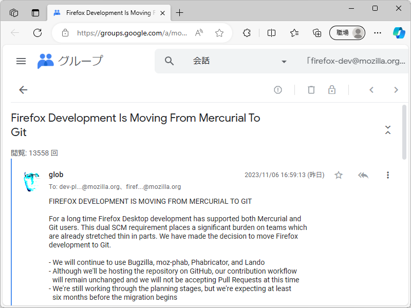Report the conversation as abuse
The height and width of the screenshot is (308, 411).
(277, 90)
